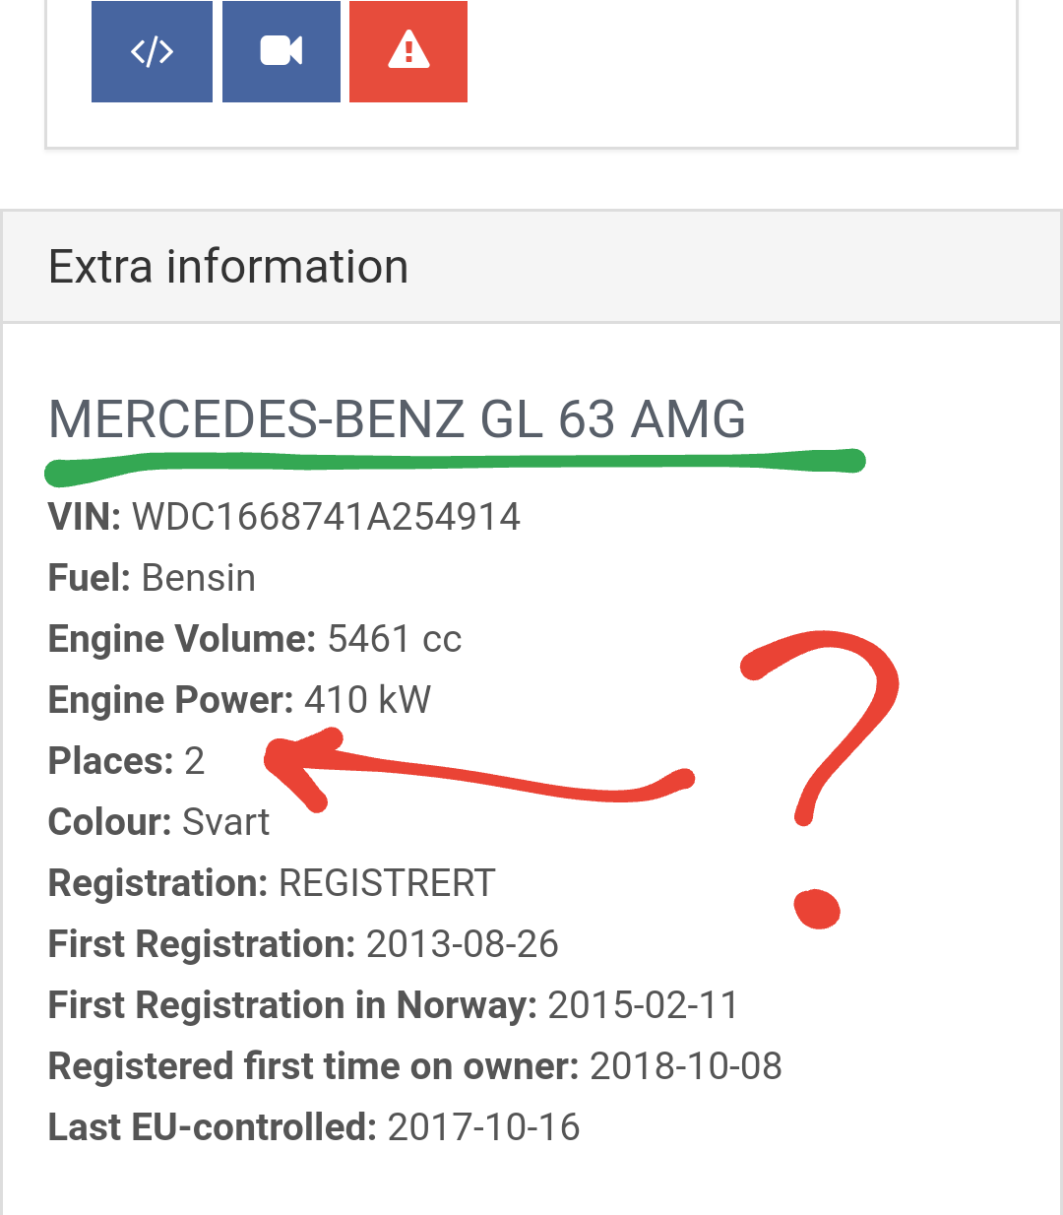The width and height of the screenshot is (1063, 1215).
Task: Click the VIN number WDC1668741A254914
Action: [x=326, y=517]
